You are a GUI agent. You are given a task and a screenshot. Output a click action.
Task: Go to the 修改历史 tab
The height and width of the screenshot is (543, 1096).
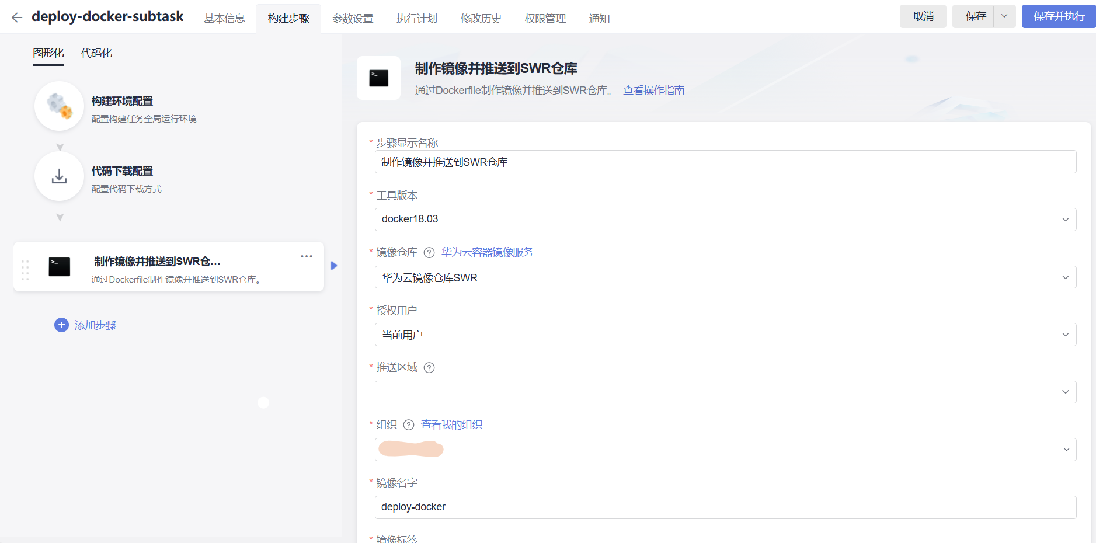481,19
